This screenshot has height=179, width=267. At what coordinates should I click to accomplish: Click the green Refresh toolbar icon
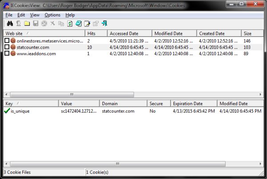70,24
